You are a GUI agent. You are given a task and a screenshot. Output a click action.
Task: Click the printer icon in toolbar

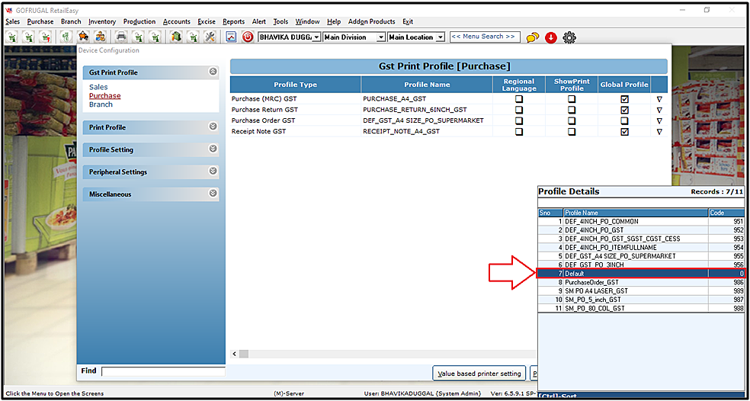tap(121, 37)
